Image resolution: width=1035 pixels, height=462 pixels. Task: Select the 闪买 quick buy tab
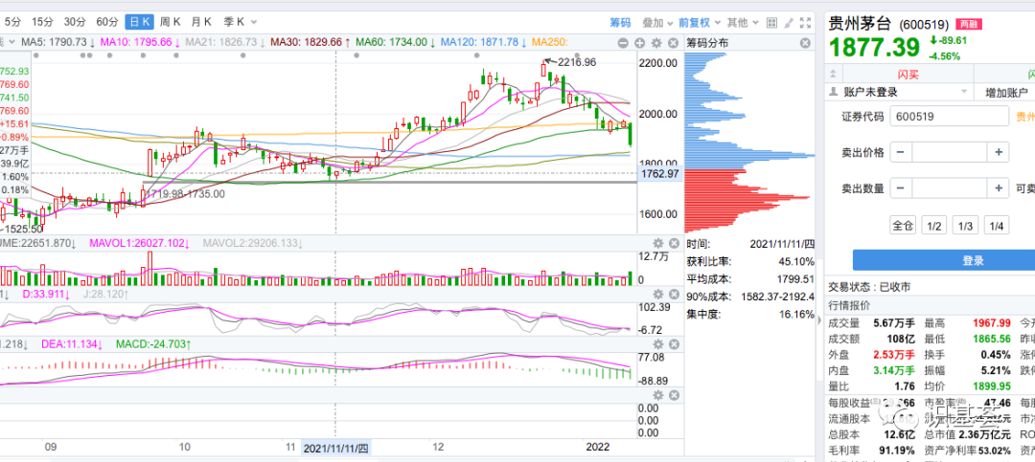908,74
